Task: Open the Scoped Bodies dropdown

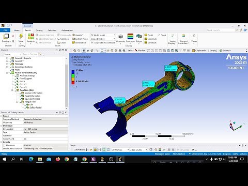Action: [x=103, y=39]
